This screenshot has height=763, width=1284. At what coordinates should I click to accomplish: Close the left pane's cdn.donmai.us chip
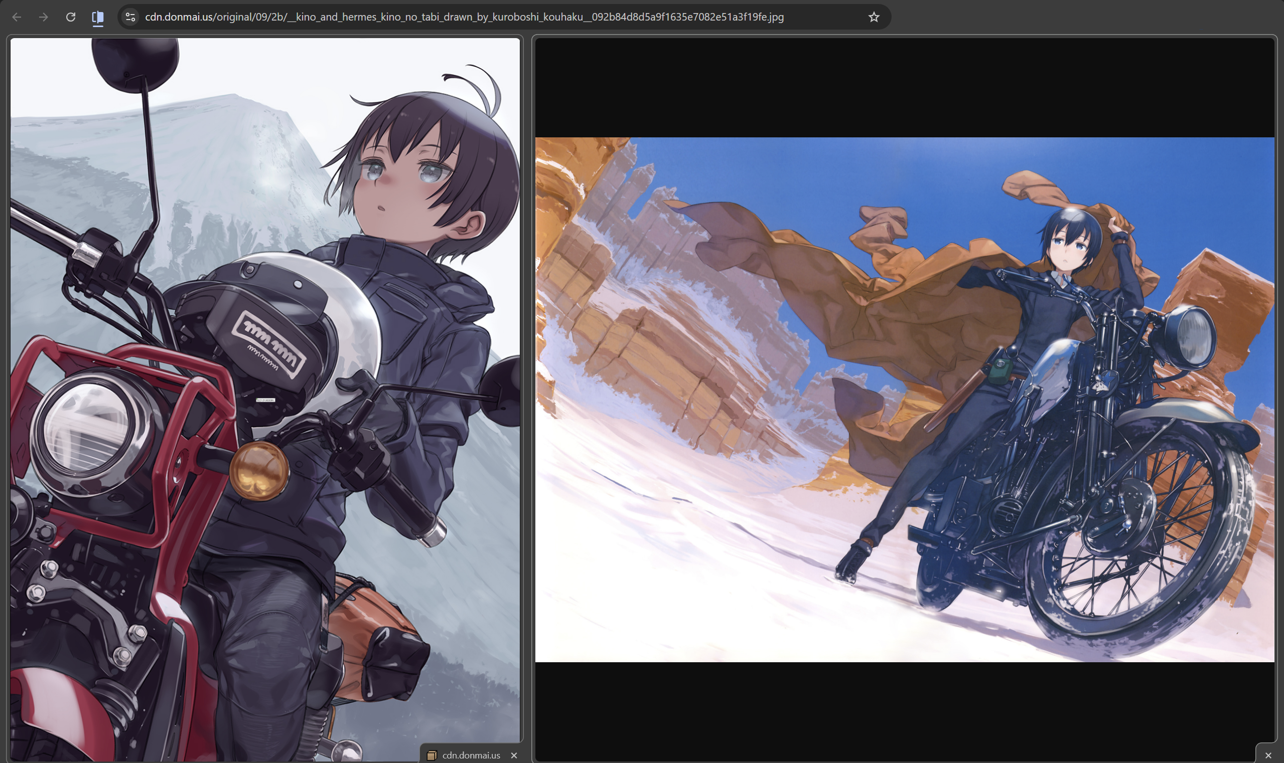514,755
